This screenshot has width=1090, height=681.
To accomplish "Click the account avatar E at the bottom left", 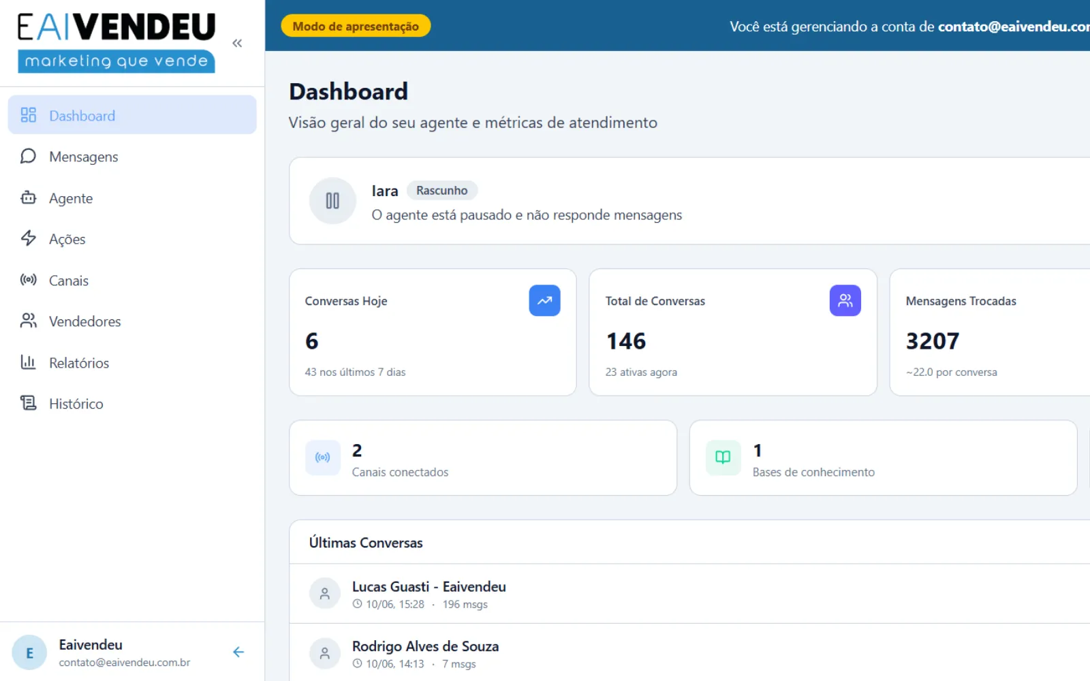I will [29, 652].
